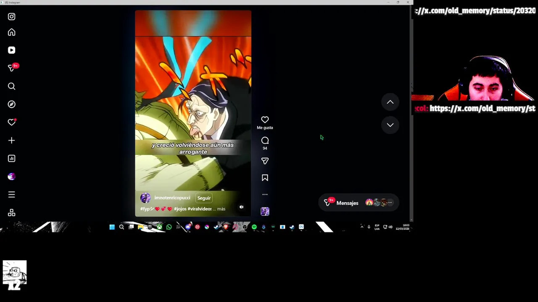Save the reel with the bookmark icon
The height and width of the screenshot is (302, 538).
[x=265, y=178]
